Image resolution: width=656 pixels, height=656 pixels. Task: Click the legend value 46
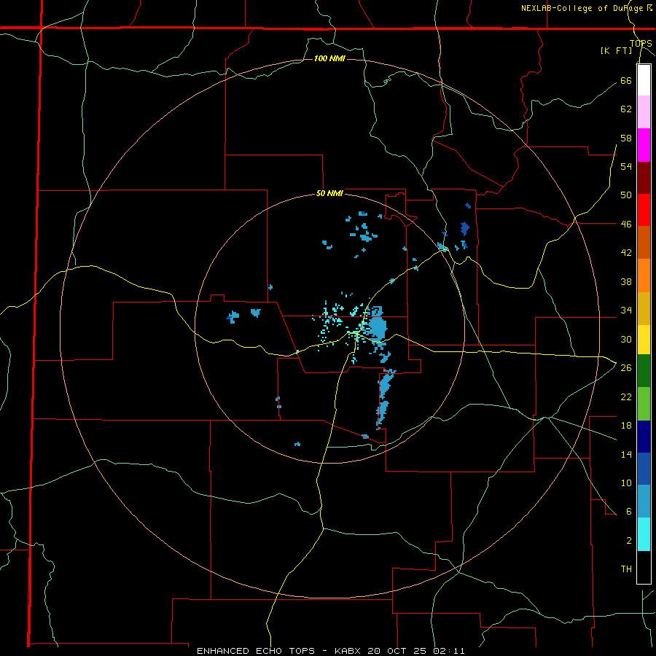tap(626, 224)
